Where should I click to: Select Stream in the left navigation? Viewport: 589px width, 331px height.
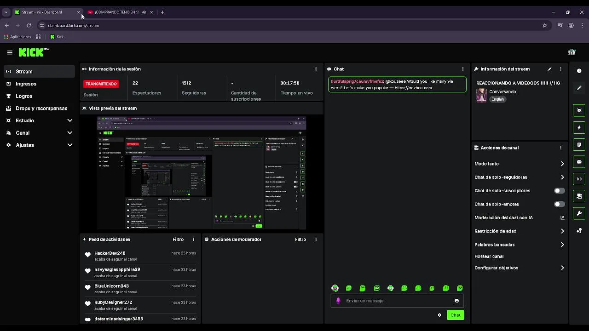pyautogui.click(x=39, y=71)
